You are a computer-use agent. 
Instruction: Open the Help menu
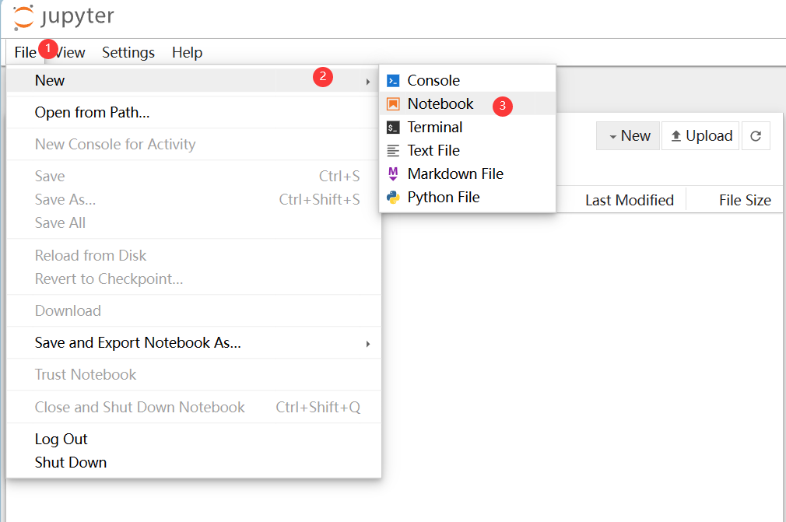pos(187,52)
